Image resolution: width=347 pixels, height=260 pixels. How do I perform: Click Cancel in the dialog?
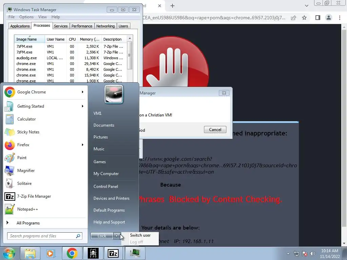point(215,130)
